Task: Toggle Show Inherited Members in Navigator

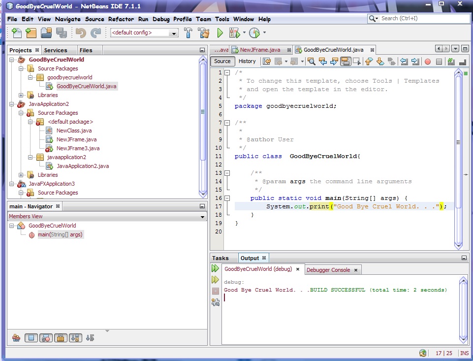Action: [16, 338]
